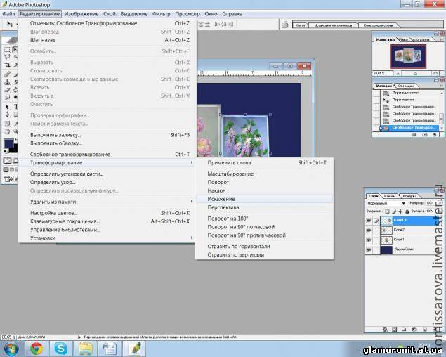This screenshot has height=357, width=446.
Task: Hide layer Слой 3 eye icon
Action: click(369, 221)
